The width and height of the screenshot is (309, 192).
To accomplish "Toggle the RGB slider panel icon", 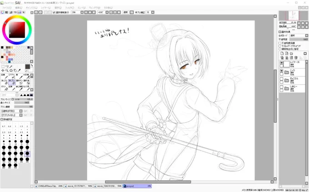I will click(x=7, y=12).
